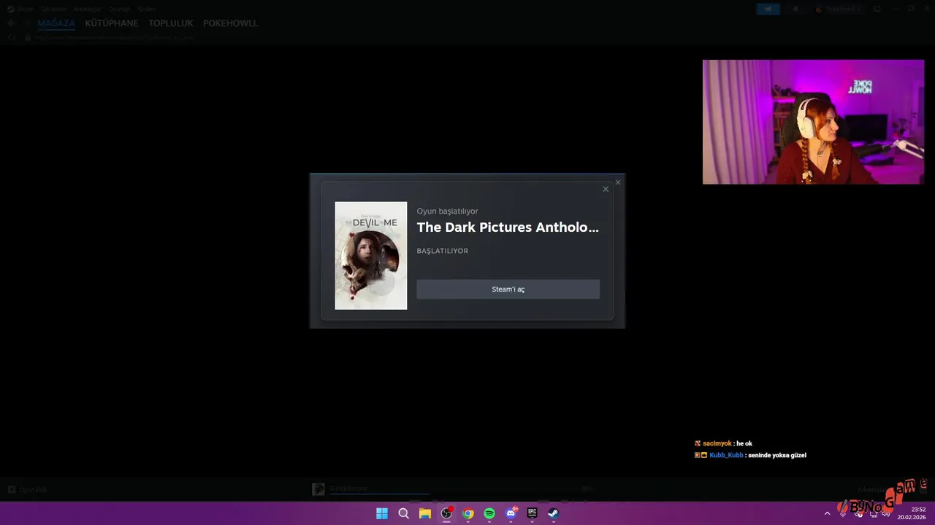This screenshot has height=525, width=935.
Task: Open Spotify from the taskbar
Action: point(489,513)
